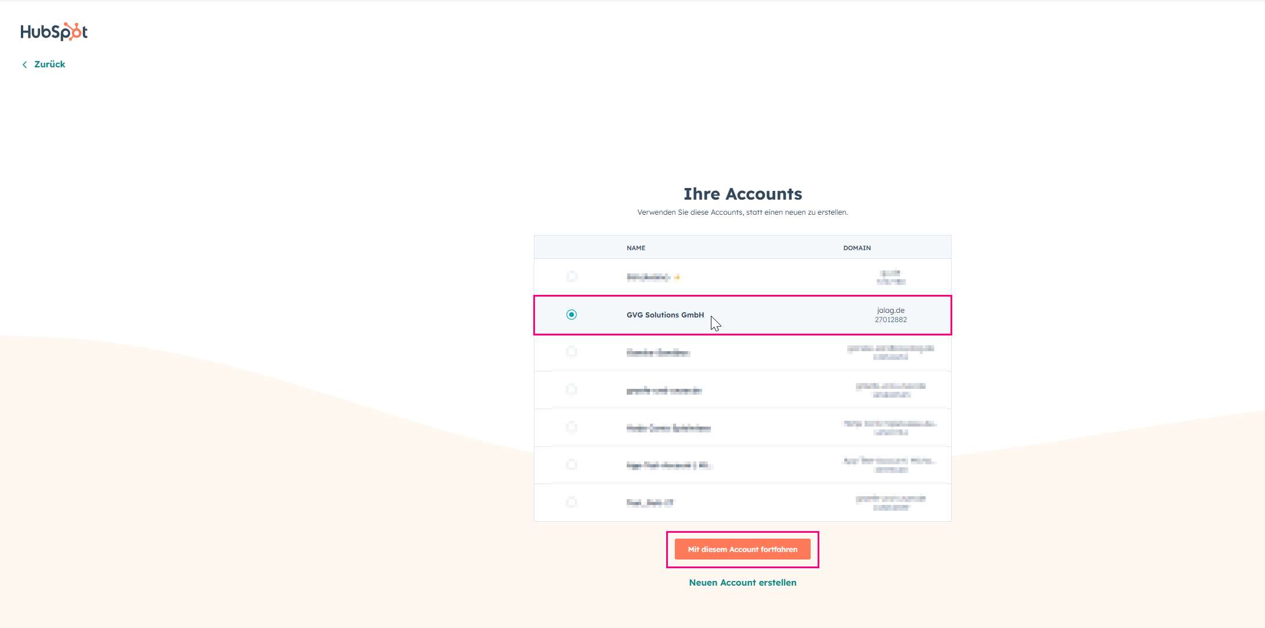Click the yellow badge icon beside first account name
The width and height of the screenshot is (1265, 628).
click(x=677, y=277)
